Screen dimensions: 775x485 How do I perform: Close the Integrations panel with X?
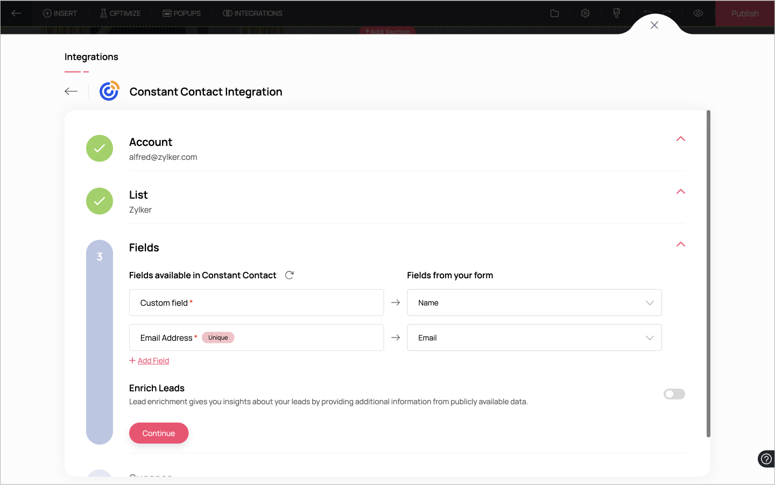(654, 25)
